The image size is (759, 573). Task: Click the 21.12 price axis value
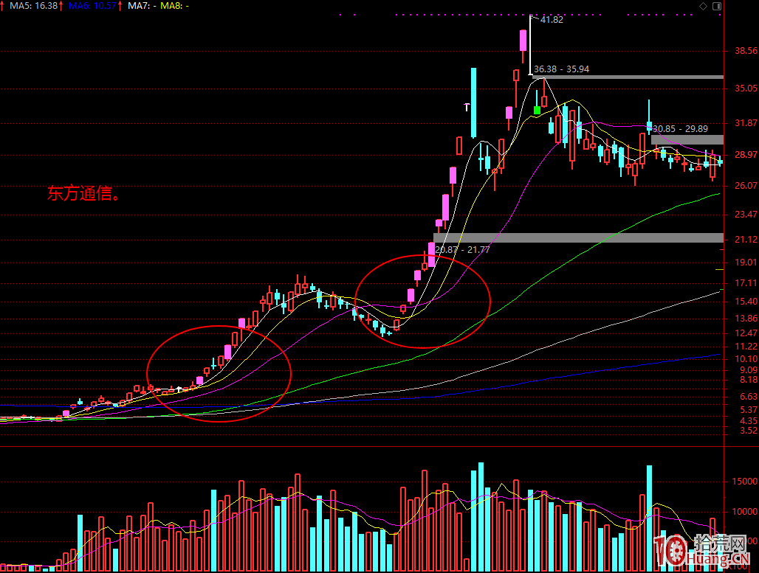tap(746, 240)
